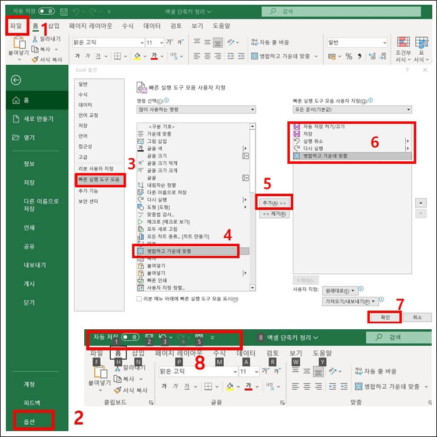This screenshot has width=437, height=437.
Task: Click 병합하고 가운데 맞춤 in lower ribbon
Action: 387,386
